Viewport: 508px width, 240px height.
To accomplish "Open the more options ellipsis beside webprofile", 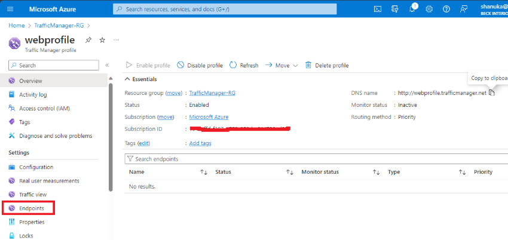I will 117,40.
